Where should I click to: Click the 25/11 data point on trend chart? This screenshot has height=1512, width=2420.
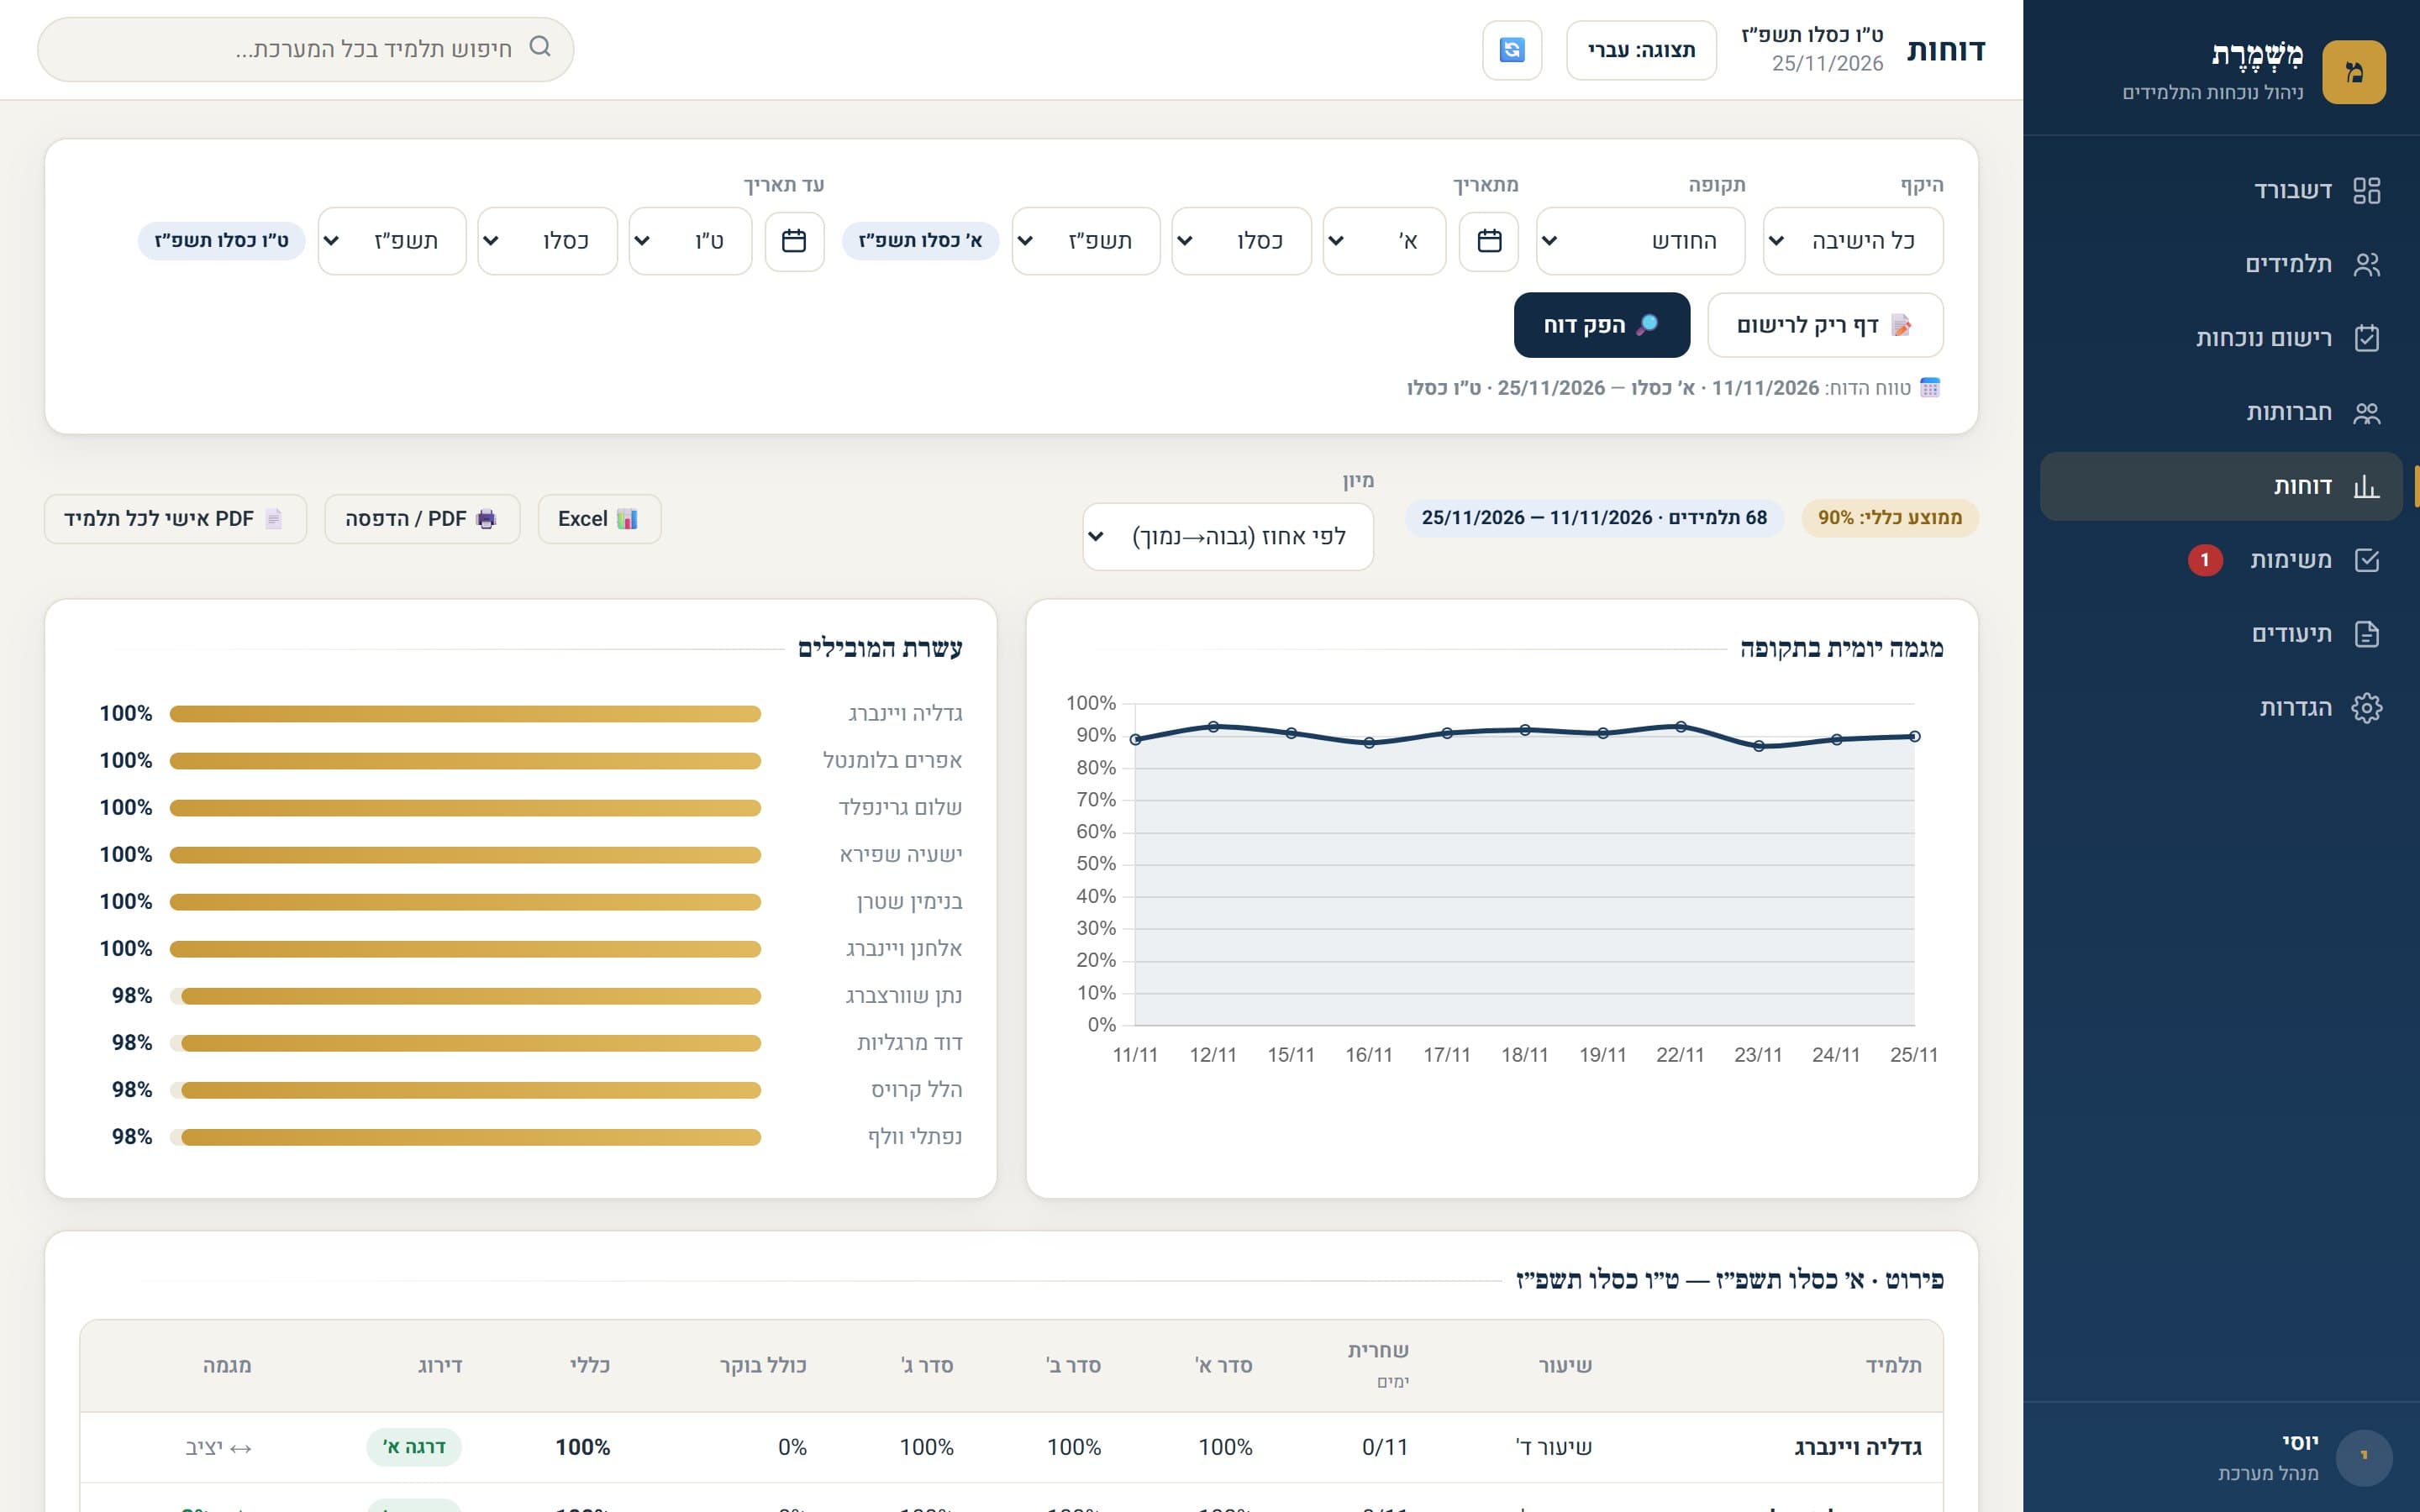1914,737
